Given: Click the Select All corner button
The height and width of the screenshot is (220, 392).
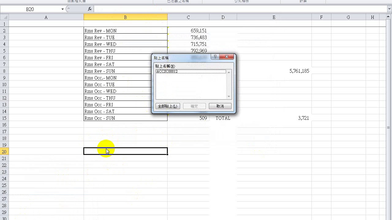Looking at the screenshot, I should pyautogui.click(x=4, y=17).
